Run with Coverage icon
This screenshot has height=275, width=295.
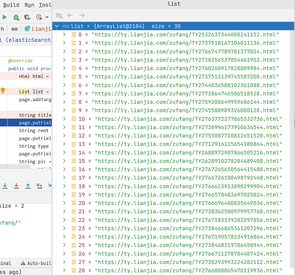(x=27, y=17)
